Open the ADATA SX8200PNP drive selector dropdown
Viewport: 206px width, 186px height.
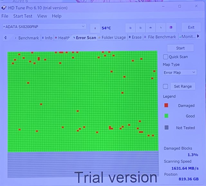click(x=44, y=26)
